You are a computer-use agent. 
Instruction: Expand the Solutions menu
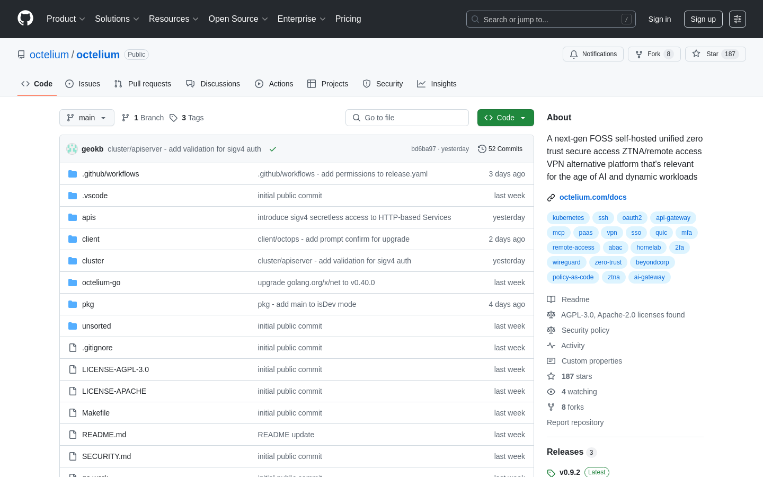[x=117, y=19]
